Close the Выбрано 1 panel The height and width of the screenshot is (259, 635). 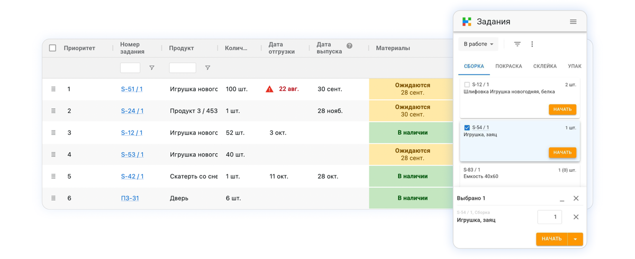576,198
